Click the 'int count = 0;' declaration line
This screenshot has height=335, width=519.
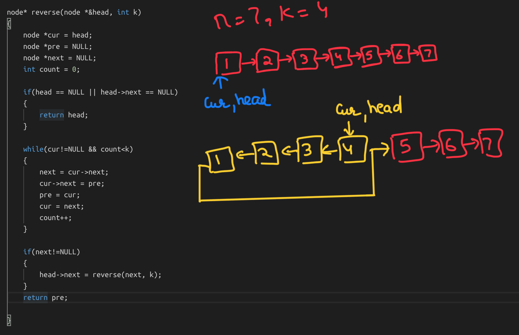(x=51, y=69)
